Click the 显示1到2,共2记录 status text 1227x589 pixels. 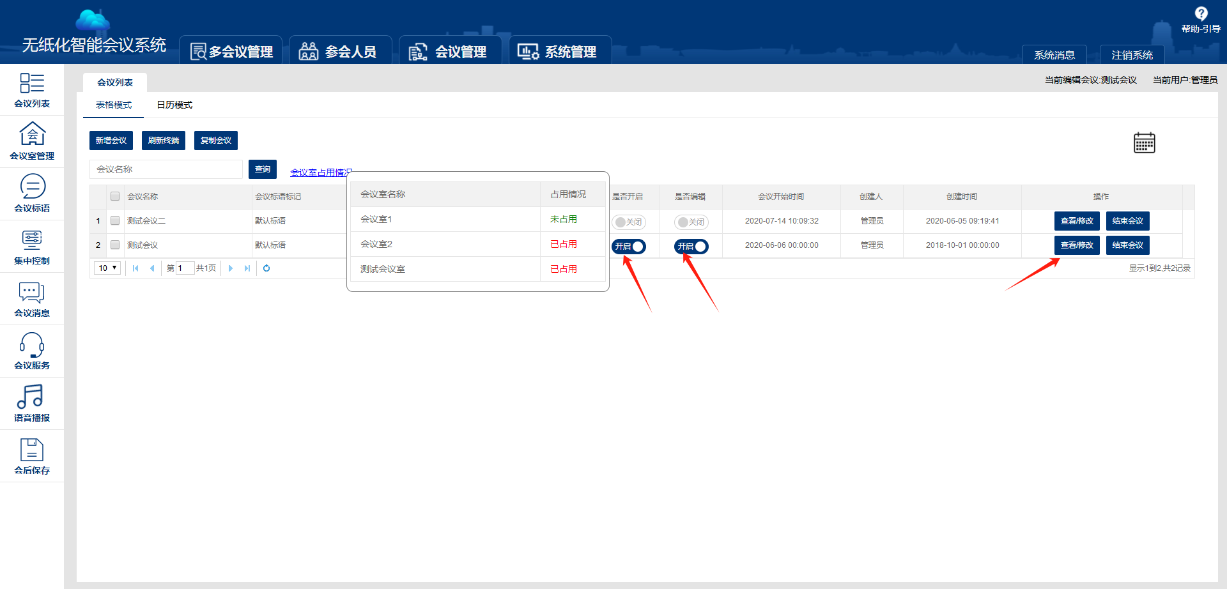(1159, 268)
